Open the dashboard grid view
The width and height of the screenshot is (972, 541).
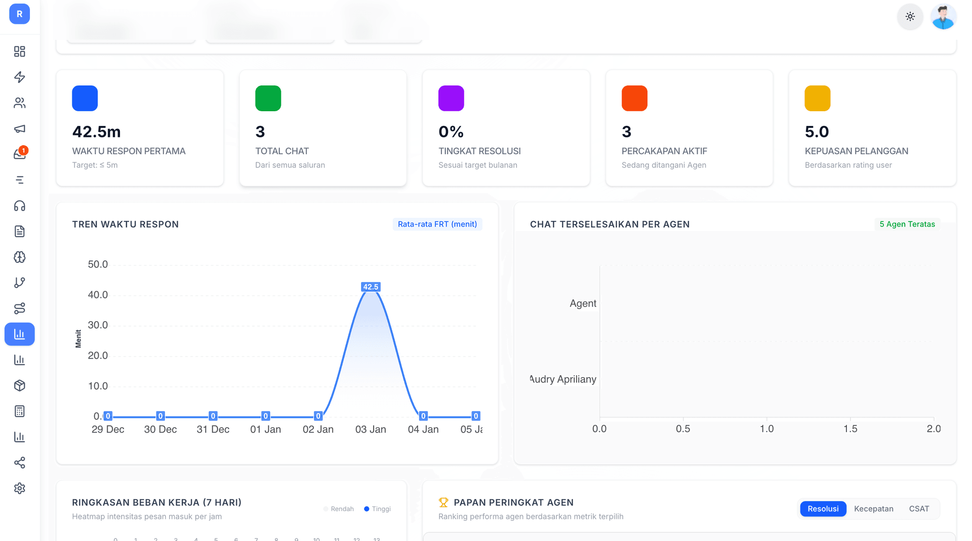coord(20,51)
